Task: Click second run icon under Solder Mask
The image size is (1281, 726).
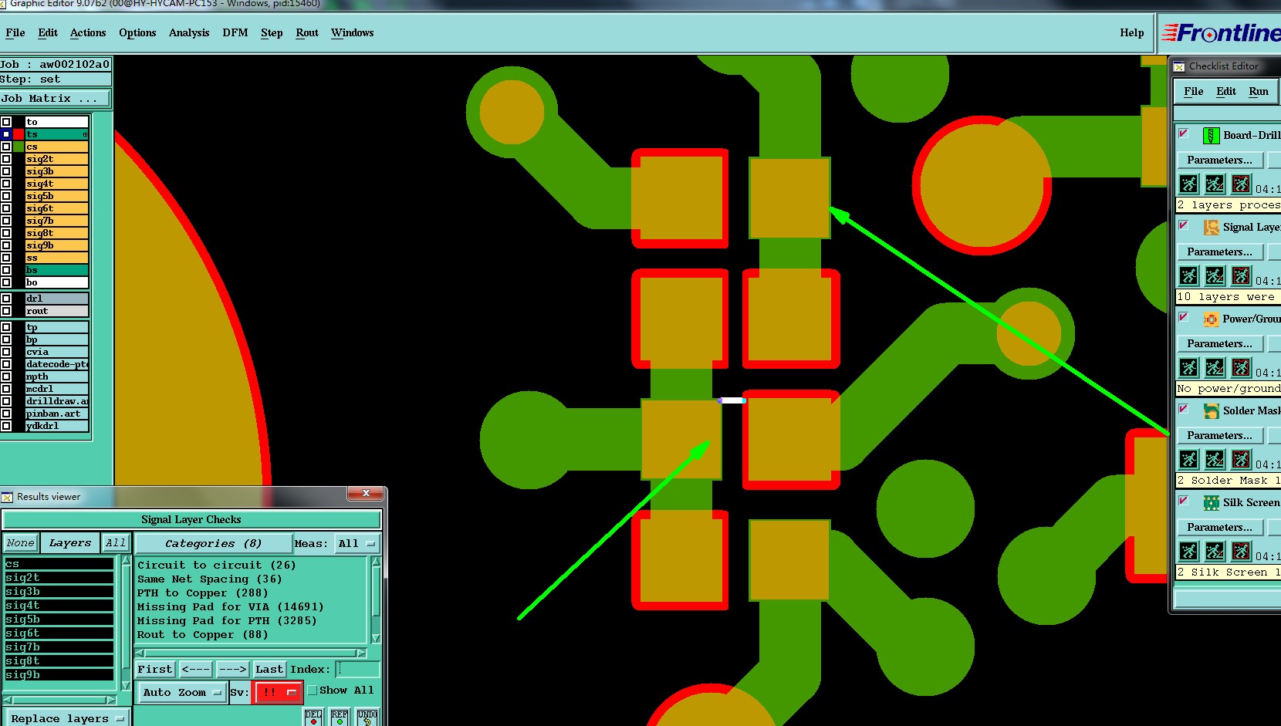Action: click(x=1215, y=459)
